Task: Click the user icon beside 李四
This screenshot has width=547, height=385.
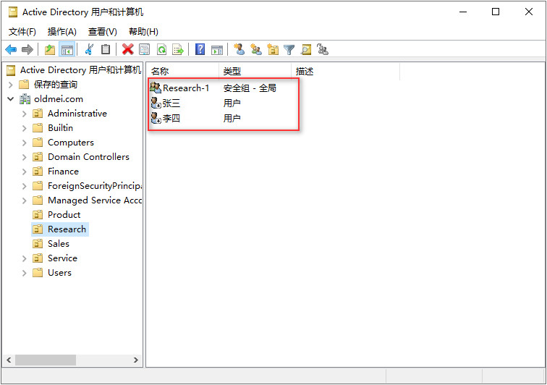Action: tap(156, 118)
